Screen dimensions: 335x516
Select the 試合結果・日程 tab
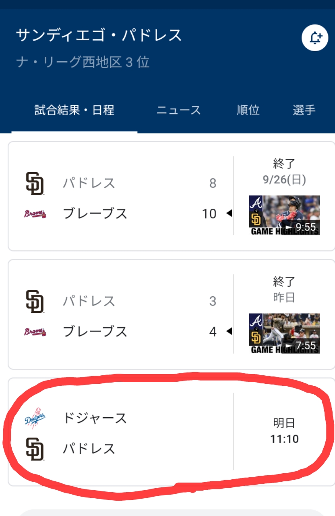pos(74,110)
